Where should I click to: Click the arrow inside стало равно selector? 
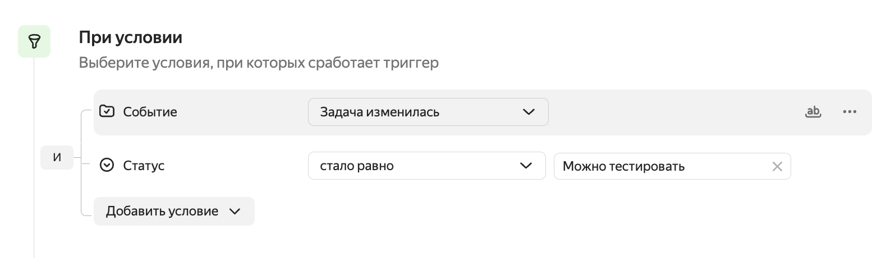click(x=526, y=166)
